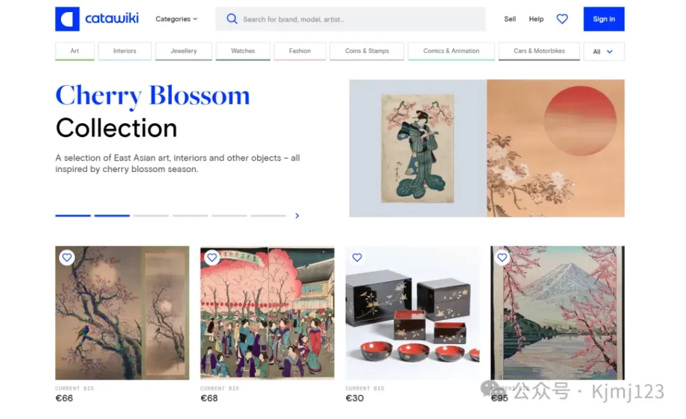Select the Jewellery category tab

[x=184, y=51]
